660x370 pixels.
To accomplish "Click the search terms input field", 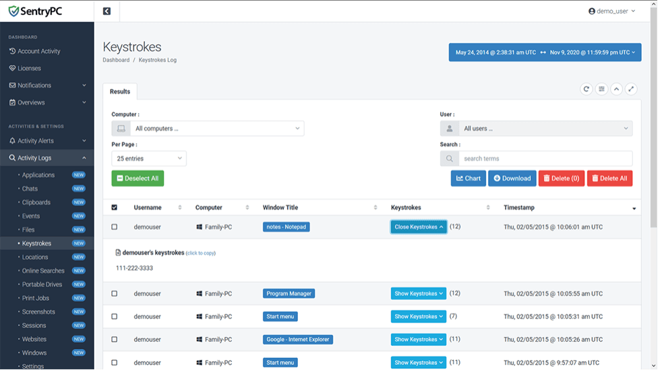I will [x=545, y=159].
